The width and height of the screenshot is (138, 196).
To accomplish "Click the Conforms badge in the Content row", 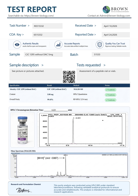I will [x=110, y=95].
